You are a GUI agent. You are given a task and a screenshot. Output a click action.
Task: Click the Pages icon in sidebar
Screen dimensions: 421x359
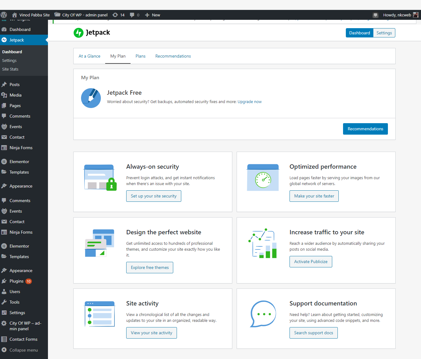pyautogui.click(x=4, y=106)
